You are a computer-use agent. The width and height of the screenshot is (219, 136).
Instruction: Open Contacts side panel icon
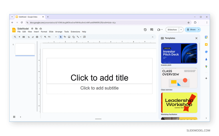click(206, 59)
